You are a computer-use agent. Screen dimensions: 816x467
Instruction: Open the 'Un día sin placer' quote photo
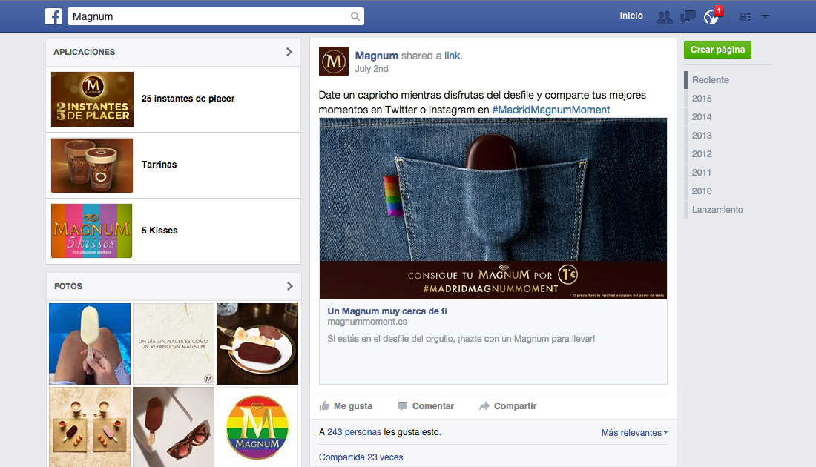pos(174,344)
